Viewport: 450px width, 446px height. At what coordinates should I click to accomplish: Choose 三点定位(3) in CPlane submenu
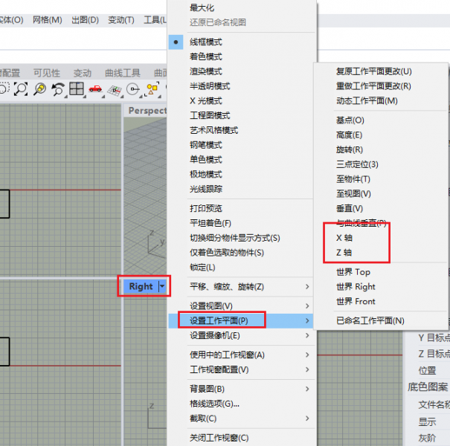coord(357,164)
